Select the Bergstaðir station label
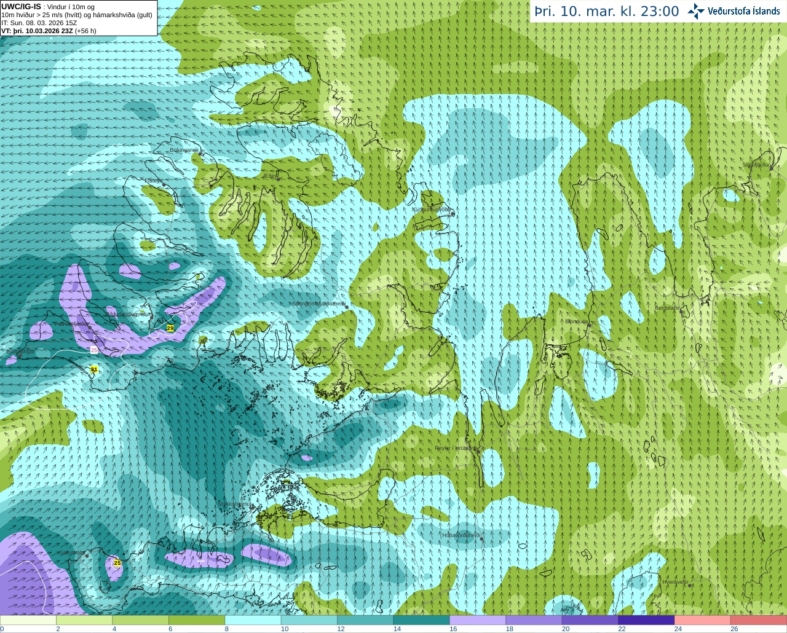This screenshot has width=787, height=633. tap(667, 308)
